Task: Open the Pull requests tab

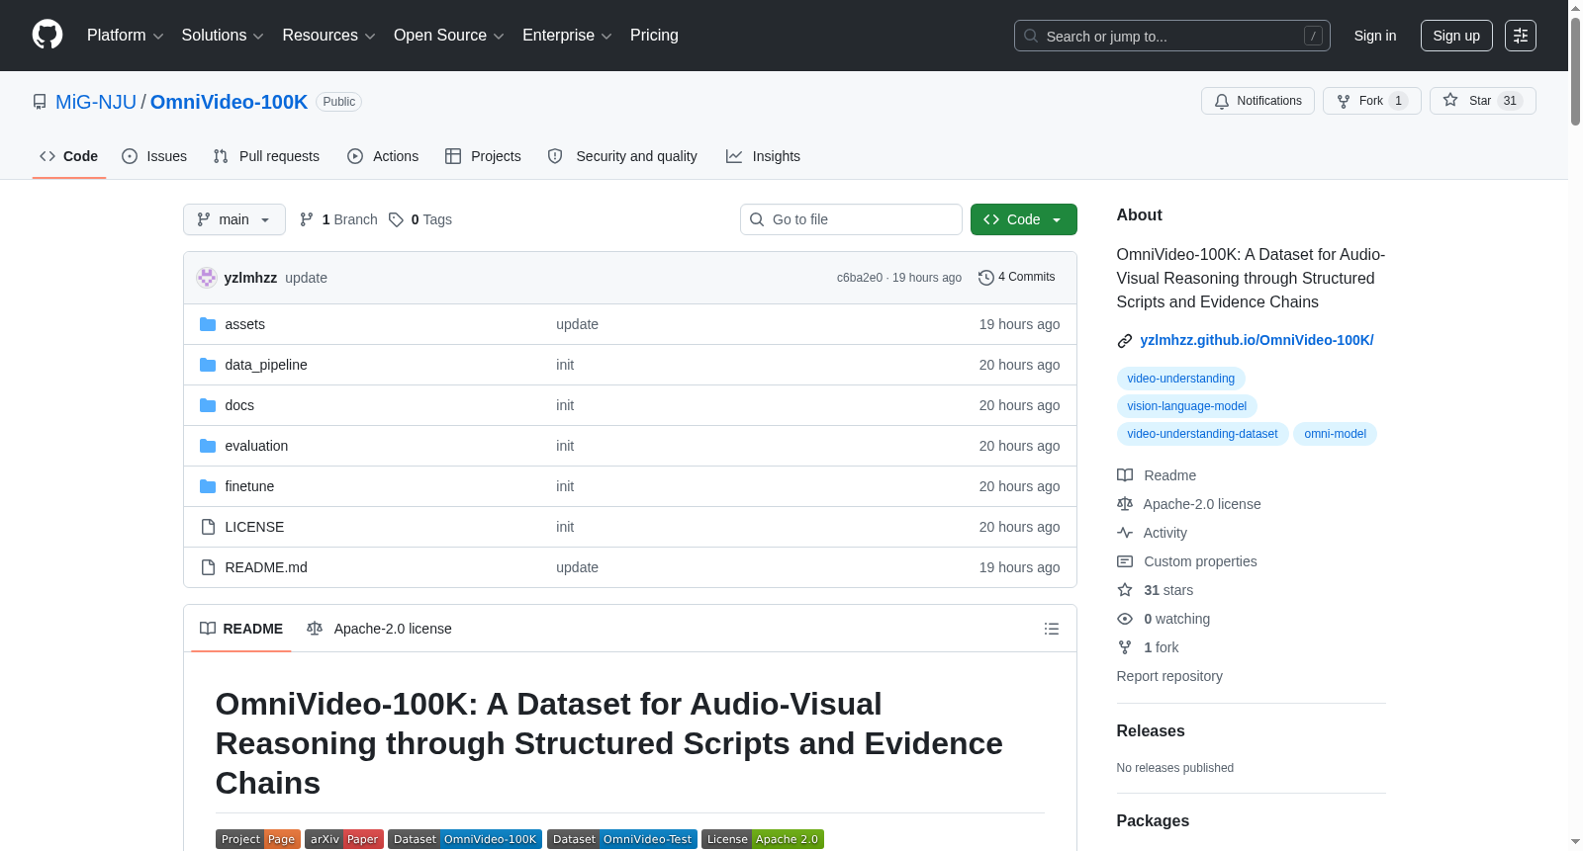Action: coord(266,156)
